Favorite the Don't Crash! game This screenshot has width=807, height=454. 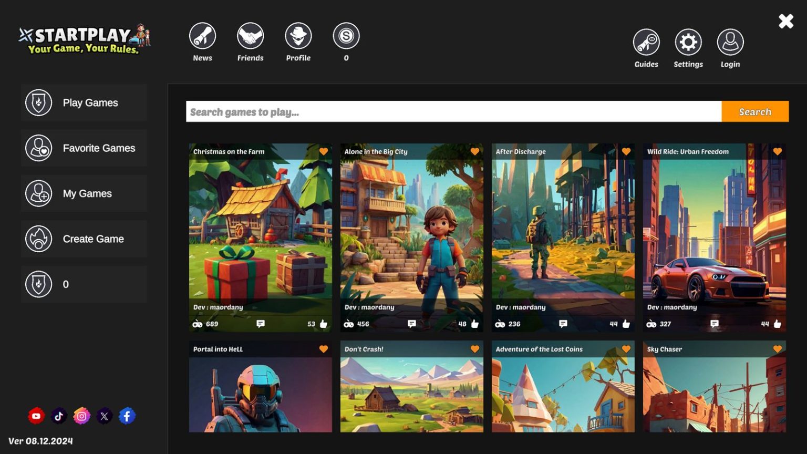pos(475,348)
